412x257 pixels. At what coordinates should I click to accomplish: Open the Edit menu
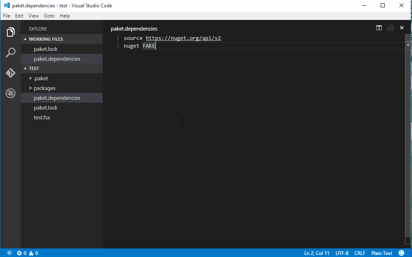pos(19,16)
